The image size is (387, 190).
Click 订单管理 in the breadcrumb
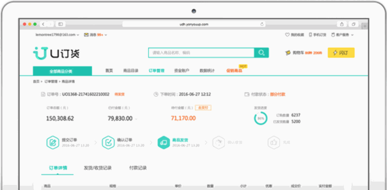coord(51,81)
